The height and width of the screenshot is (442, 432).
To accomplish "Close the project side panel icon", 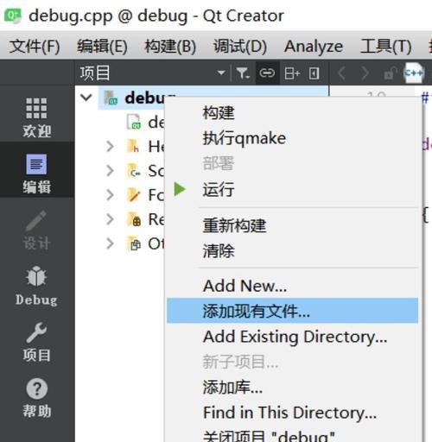I will (x=314, y=73).
